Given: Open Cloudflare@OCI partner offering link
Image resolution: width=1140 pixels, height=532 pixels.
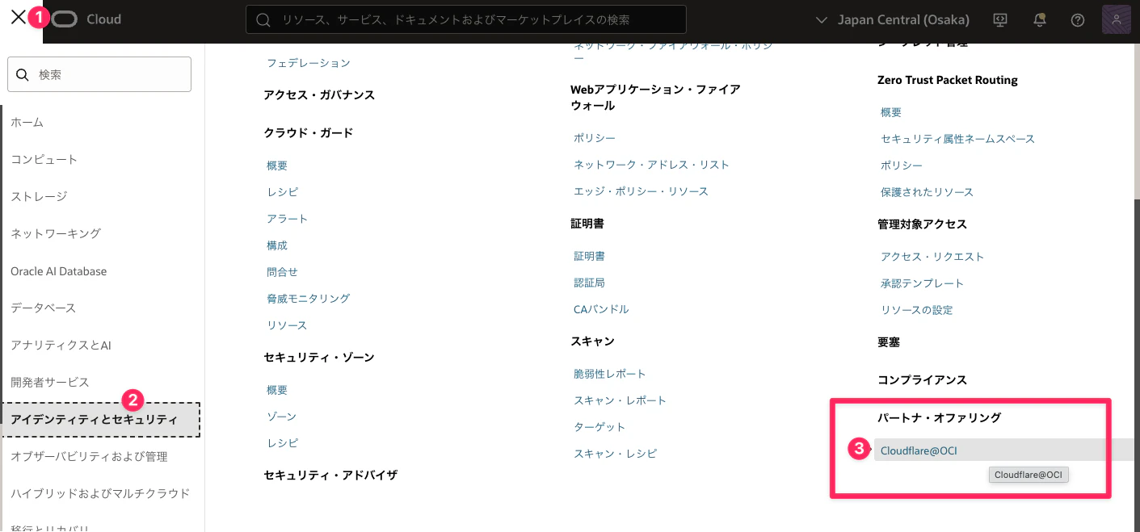Looking at the screenshot, I should 919,450.
